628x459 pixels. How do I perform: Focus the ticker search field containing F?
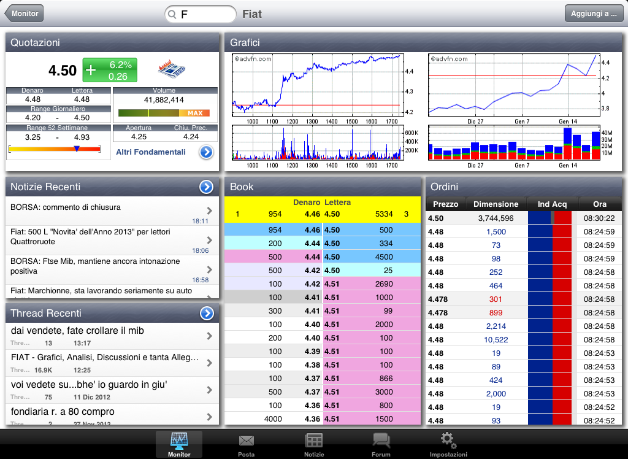(201, 15)
